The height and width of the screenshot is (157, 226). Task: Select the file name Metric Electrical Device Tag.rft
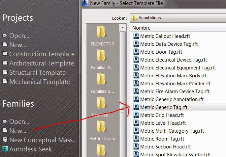coord(174,60)
